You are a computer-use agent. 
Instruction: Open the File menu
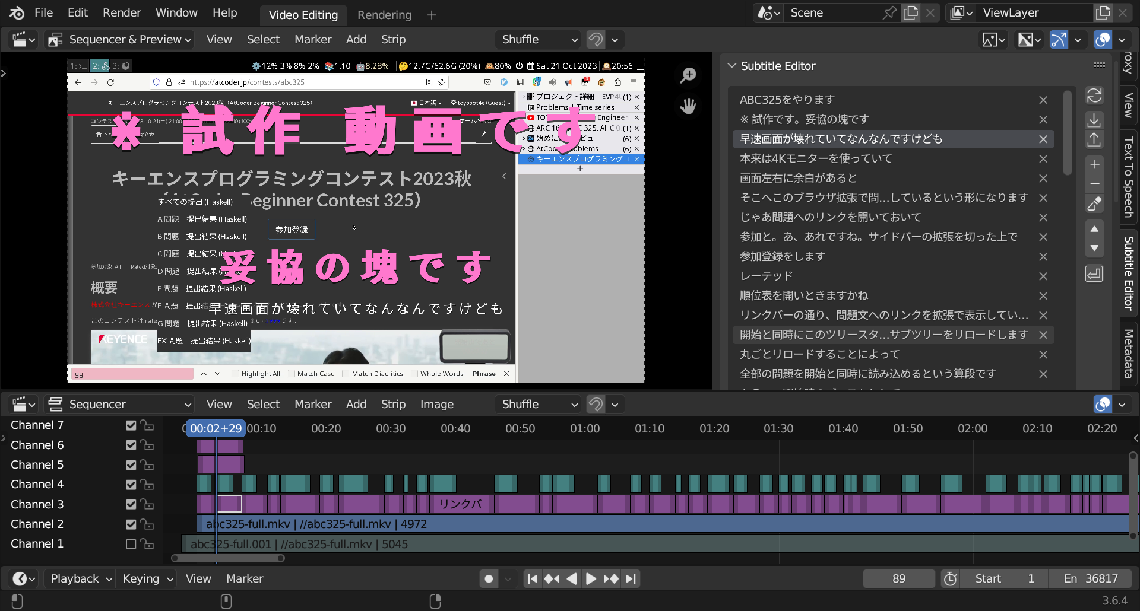tap(43, 13)
